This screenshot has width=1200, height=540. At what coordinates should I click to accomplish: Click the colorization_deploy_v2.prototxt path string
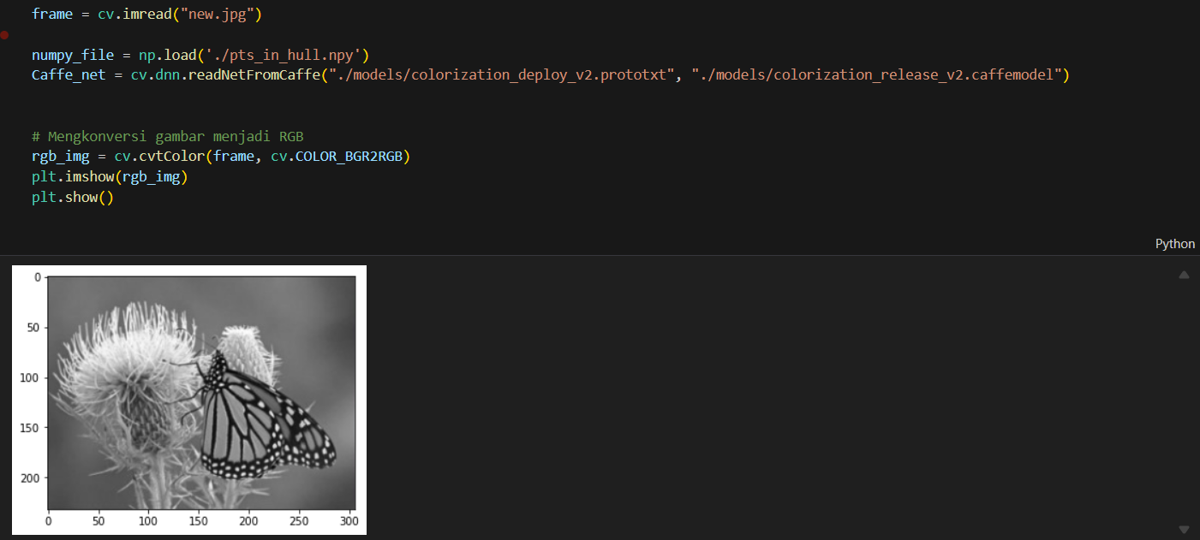[505, 75]
